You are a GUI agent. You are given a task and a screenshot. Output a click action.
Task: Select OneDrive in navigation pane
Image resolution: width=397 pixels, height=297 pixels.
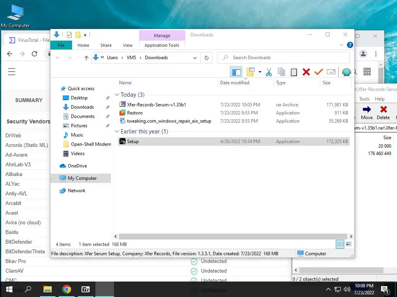[77, 166]
